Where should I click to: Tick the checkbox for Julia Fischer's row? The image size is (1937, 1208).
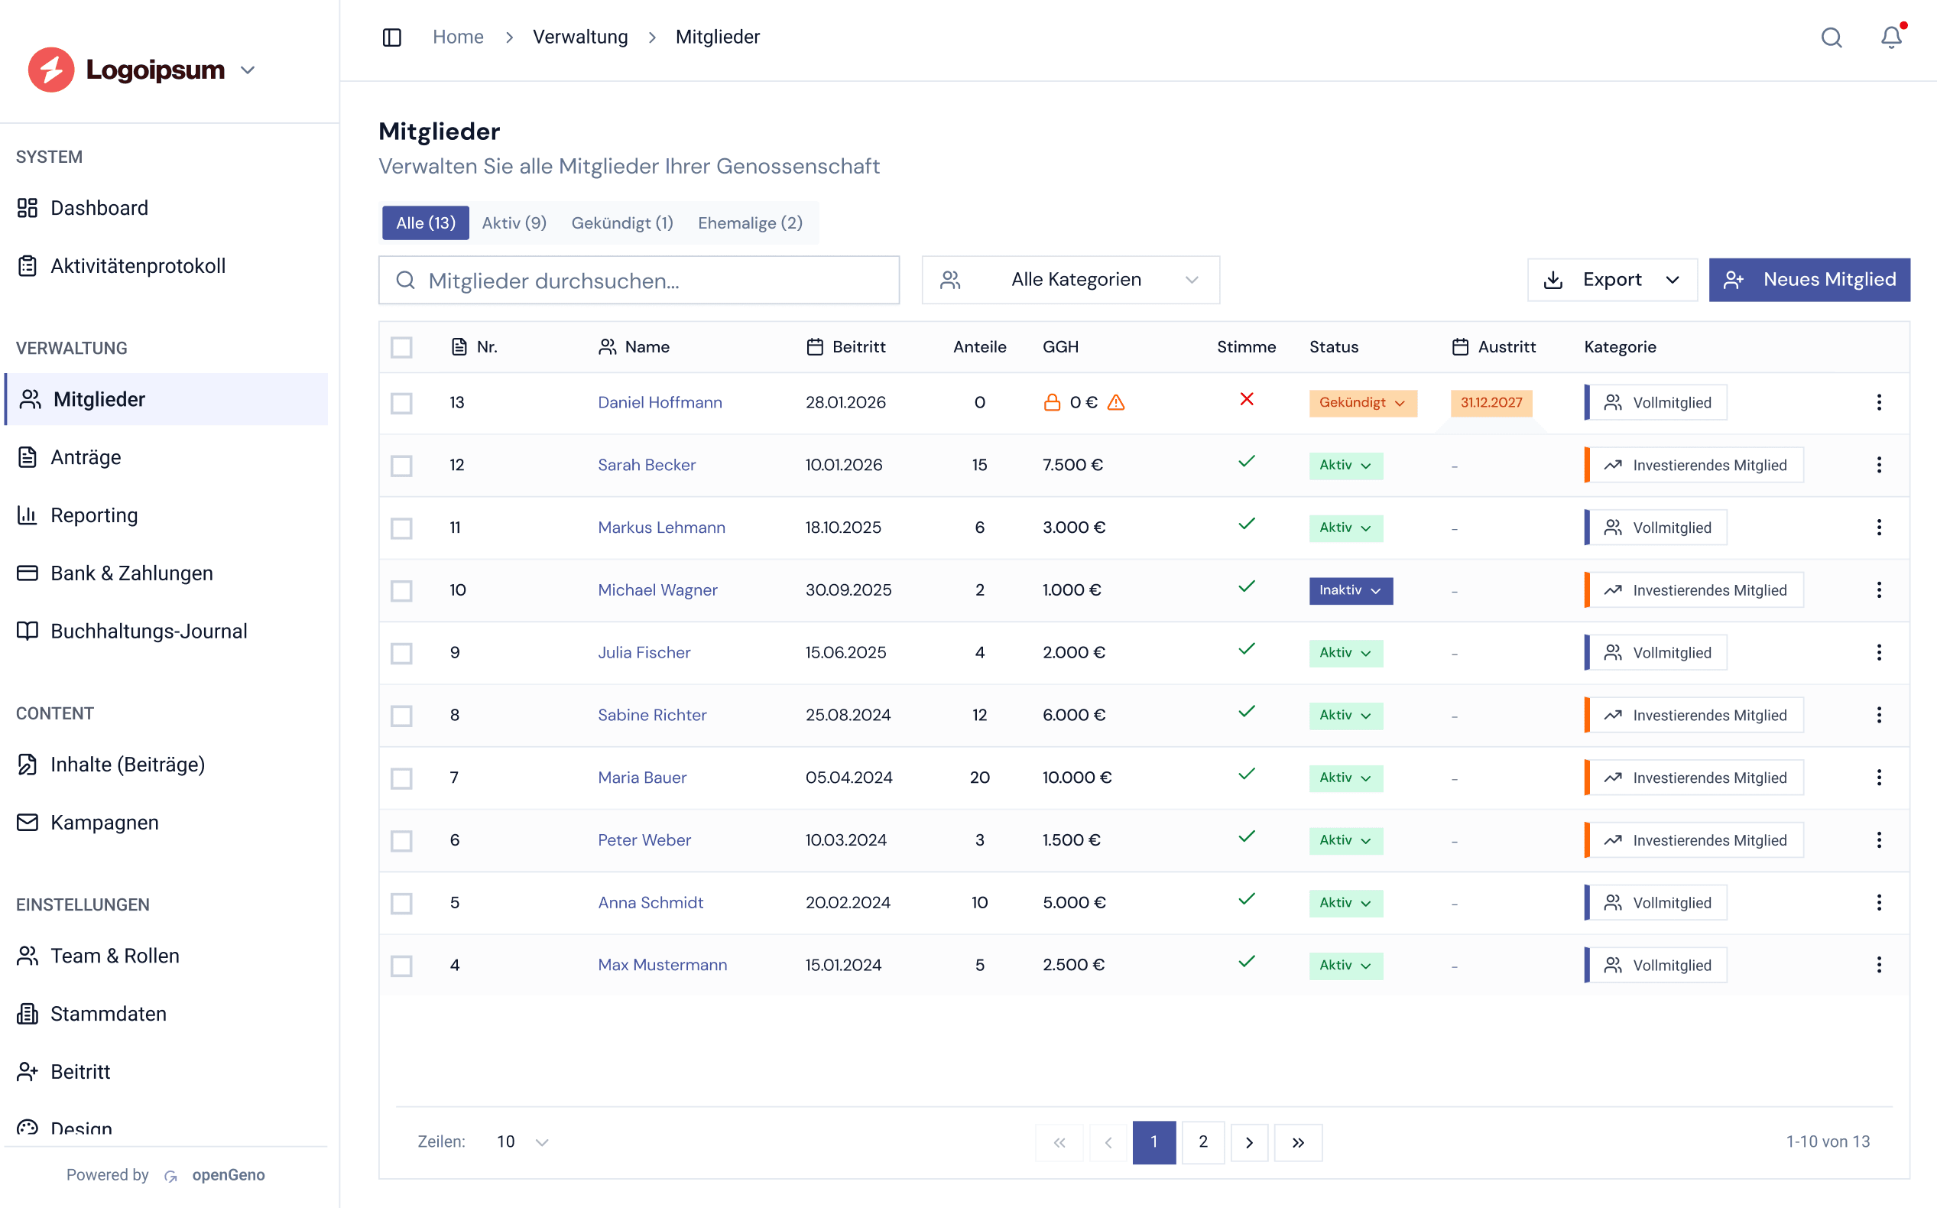coord(402,653)
